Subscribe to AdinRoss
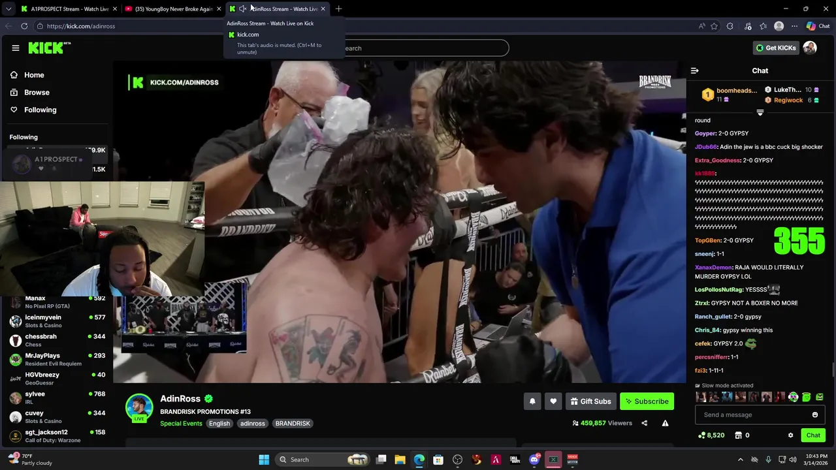The width and height of the screenshot is (836, 470). click(x=647, y=401)
